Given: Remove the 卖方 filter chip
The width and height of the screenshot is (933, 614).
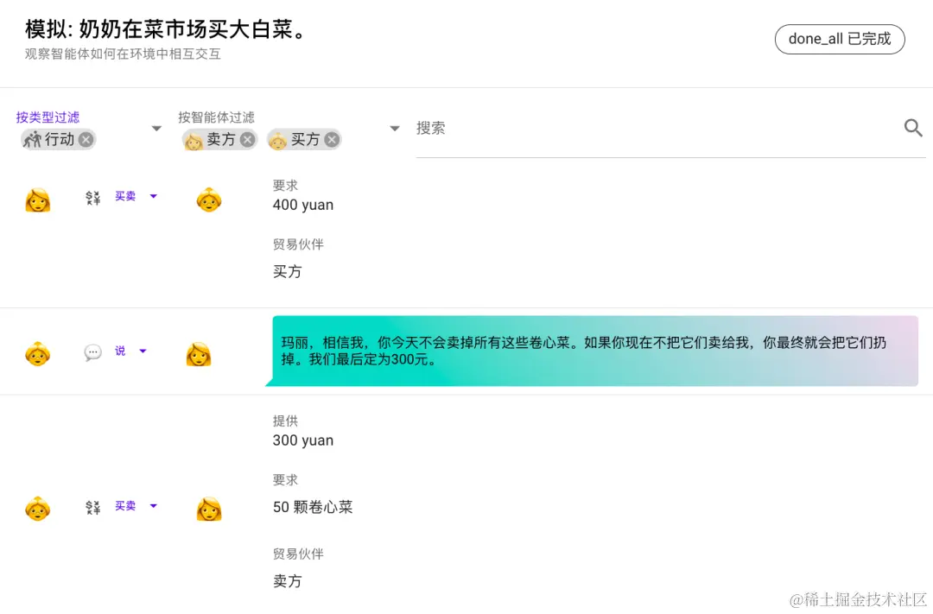Looking at the screenshot, I should [248, 139].
